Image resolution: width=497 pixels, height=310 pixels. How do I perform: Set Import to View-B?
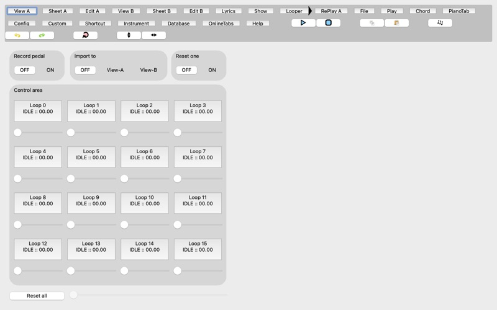(148, 70)
